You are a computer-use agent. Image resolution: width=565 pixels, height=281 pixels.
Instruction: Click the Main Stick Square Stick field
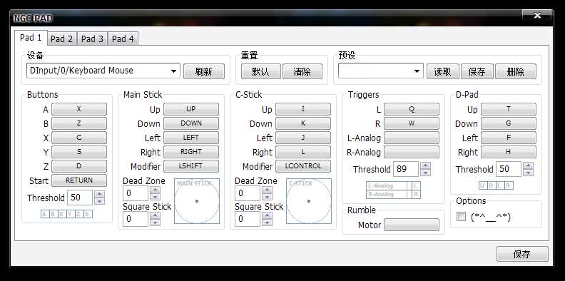click(x=136, y=219)
